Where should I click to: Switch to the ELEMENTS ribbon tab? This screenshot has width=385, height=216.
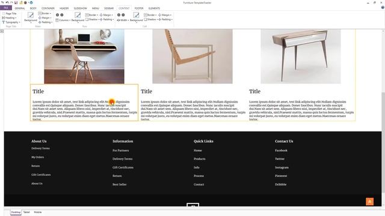tap(154, 8)
